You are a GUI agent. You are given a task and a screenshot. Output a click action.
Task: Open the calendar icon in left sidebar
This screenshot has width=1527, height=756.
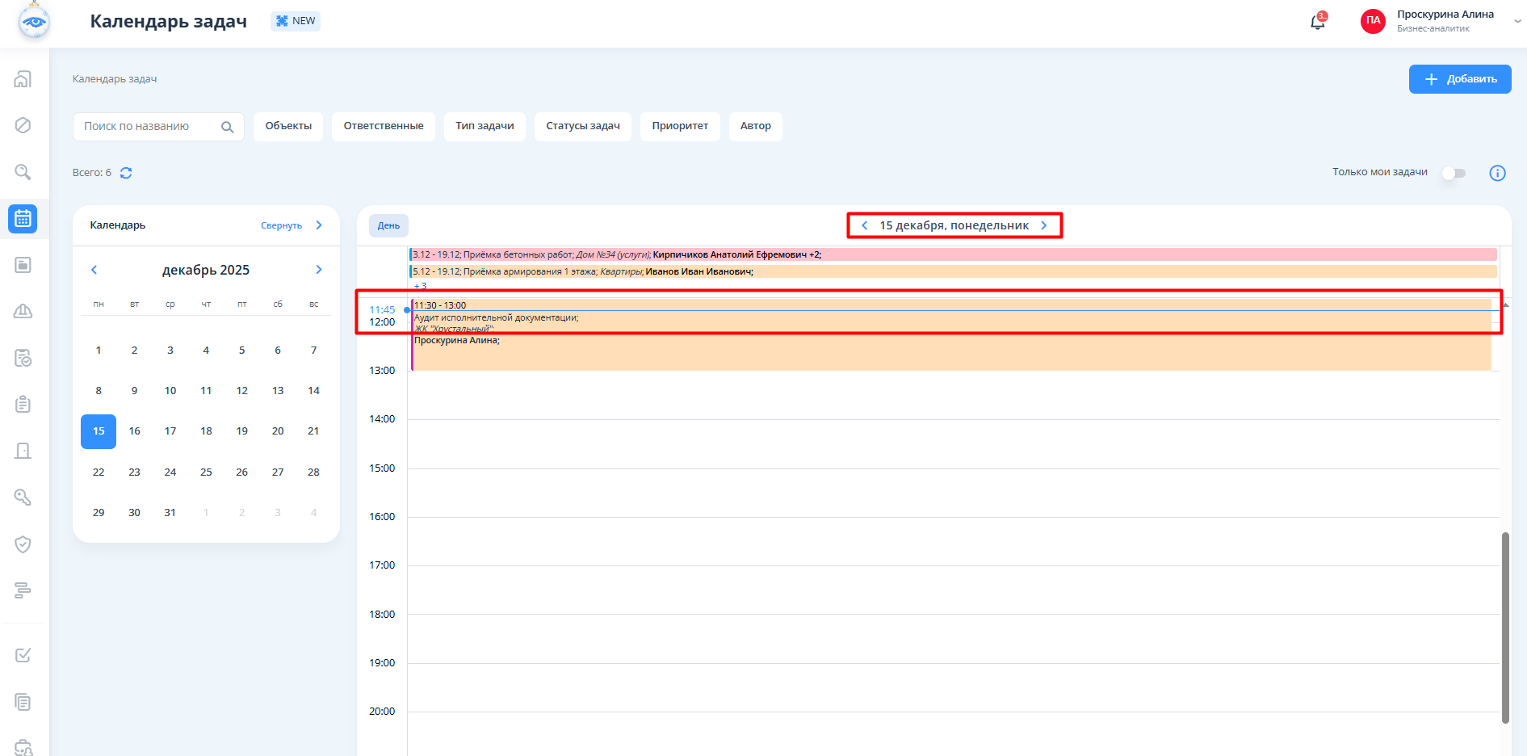click(23, 219)
